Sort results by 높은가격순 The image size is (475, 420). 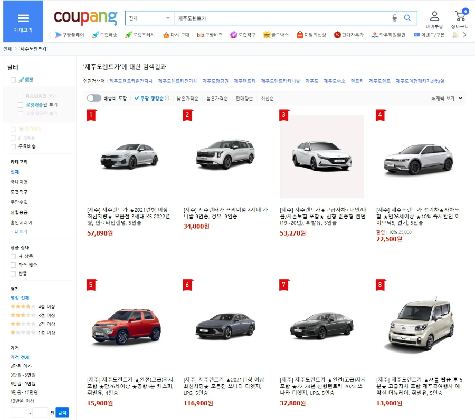click(217, 99)
